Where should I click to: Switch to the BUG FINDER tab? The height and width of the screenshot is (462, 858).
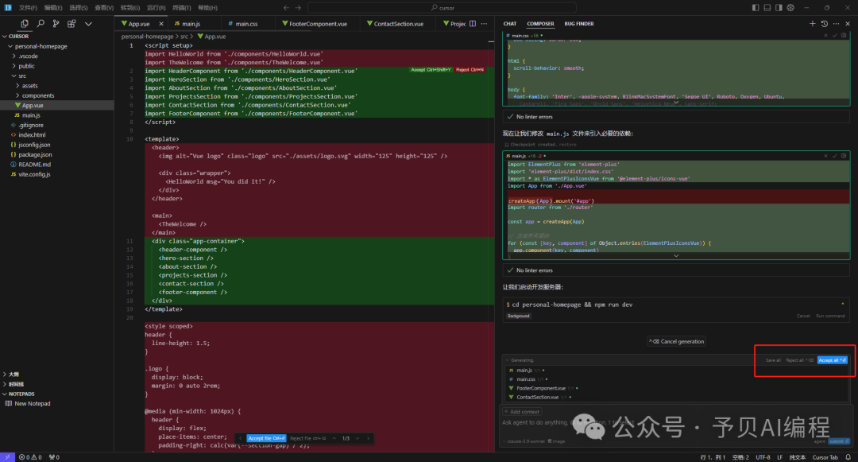point(579,24)
